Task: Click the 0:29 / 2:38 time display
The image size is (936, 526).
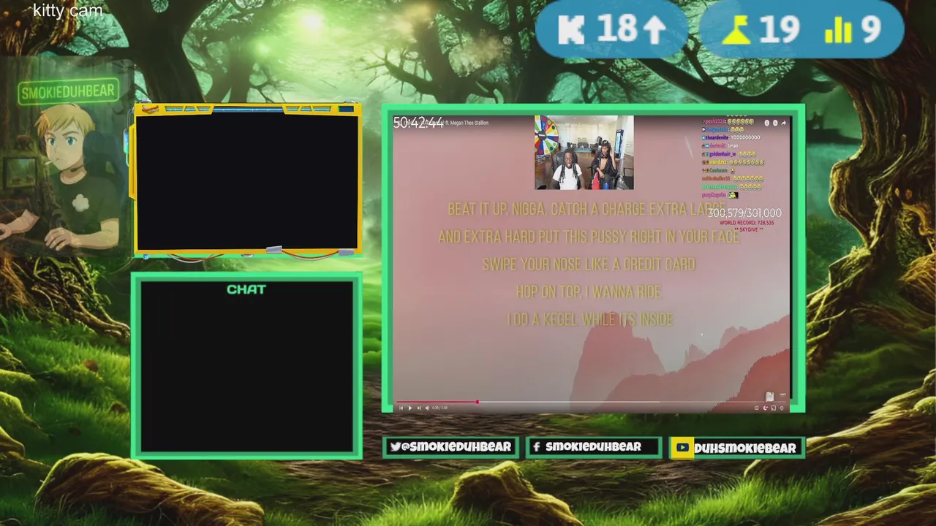Action: click(439, 408)
